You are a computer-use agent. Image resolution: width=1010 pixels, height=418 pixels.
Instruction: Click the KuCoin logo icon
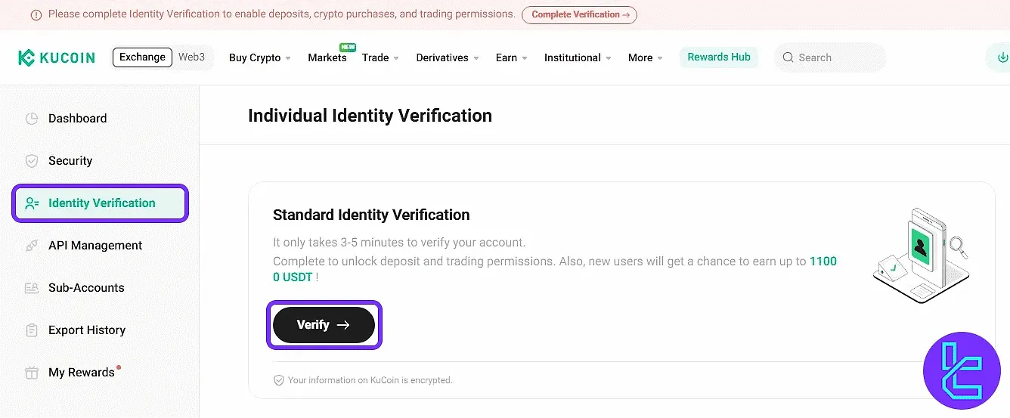(x=27, y=57)
